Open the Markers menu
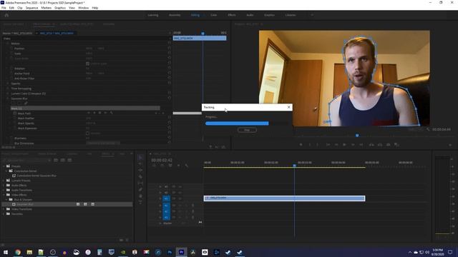 pyautogui.click(x=46, y=8)
